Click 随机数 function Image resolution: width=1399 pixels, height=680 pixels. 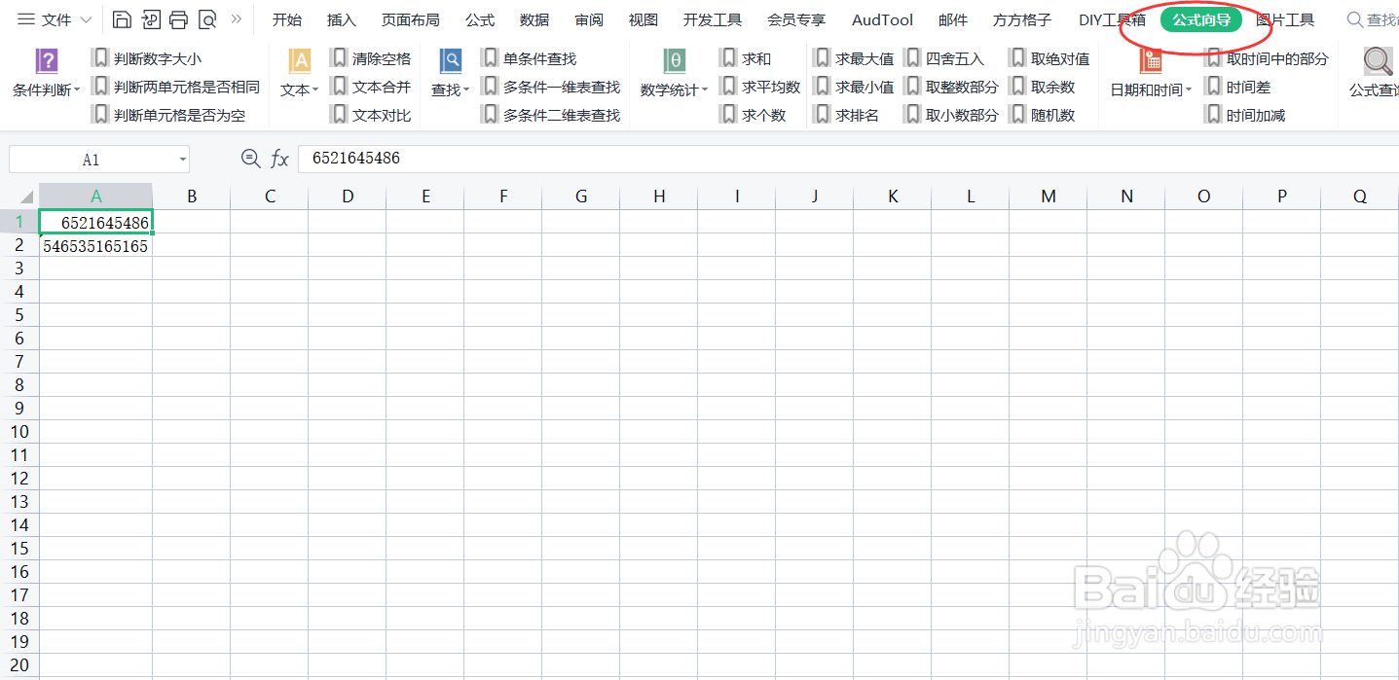point(1043,115)
